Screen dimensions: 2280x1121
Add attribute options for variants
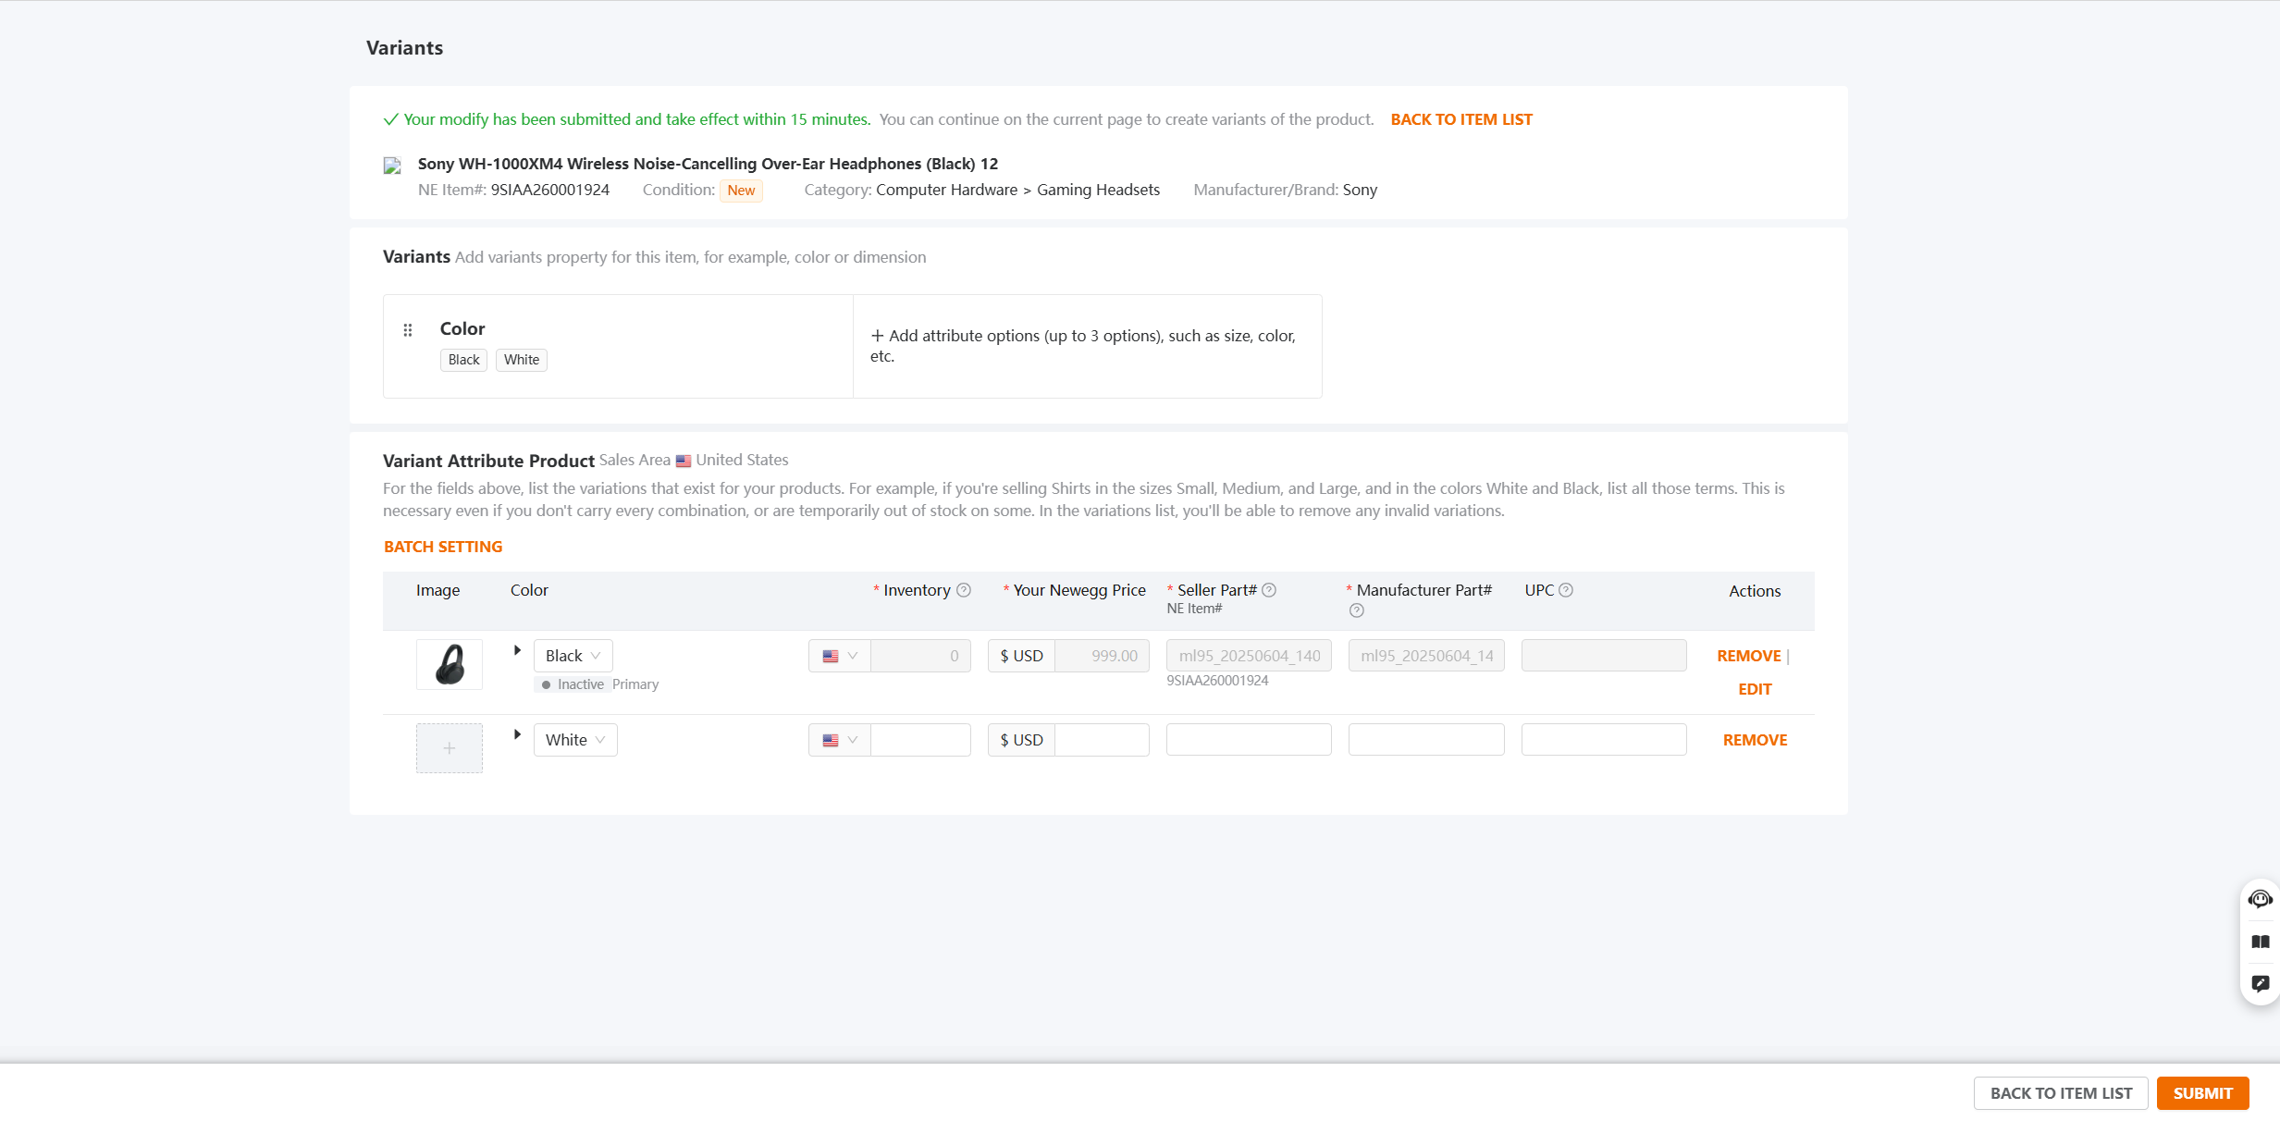coord(1087,346)
